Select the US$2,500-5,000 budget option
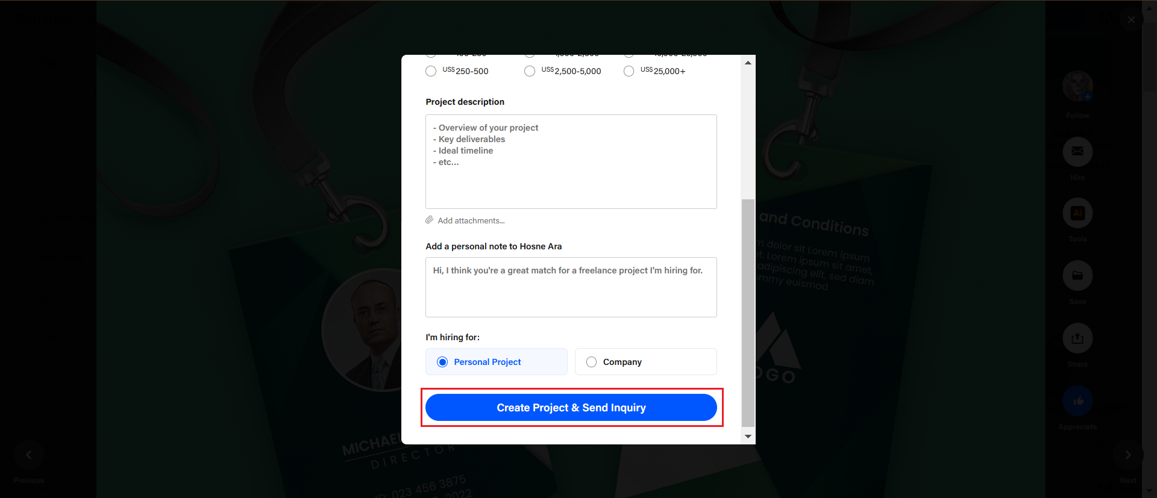The width and height of the screenshot is (1157, 498). [530, 71]
